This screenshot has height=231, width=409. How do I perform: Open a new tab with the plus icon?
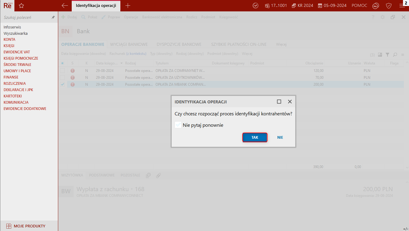128,5
